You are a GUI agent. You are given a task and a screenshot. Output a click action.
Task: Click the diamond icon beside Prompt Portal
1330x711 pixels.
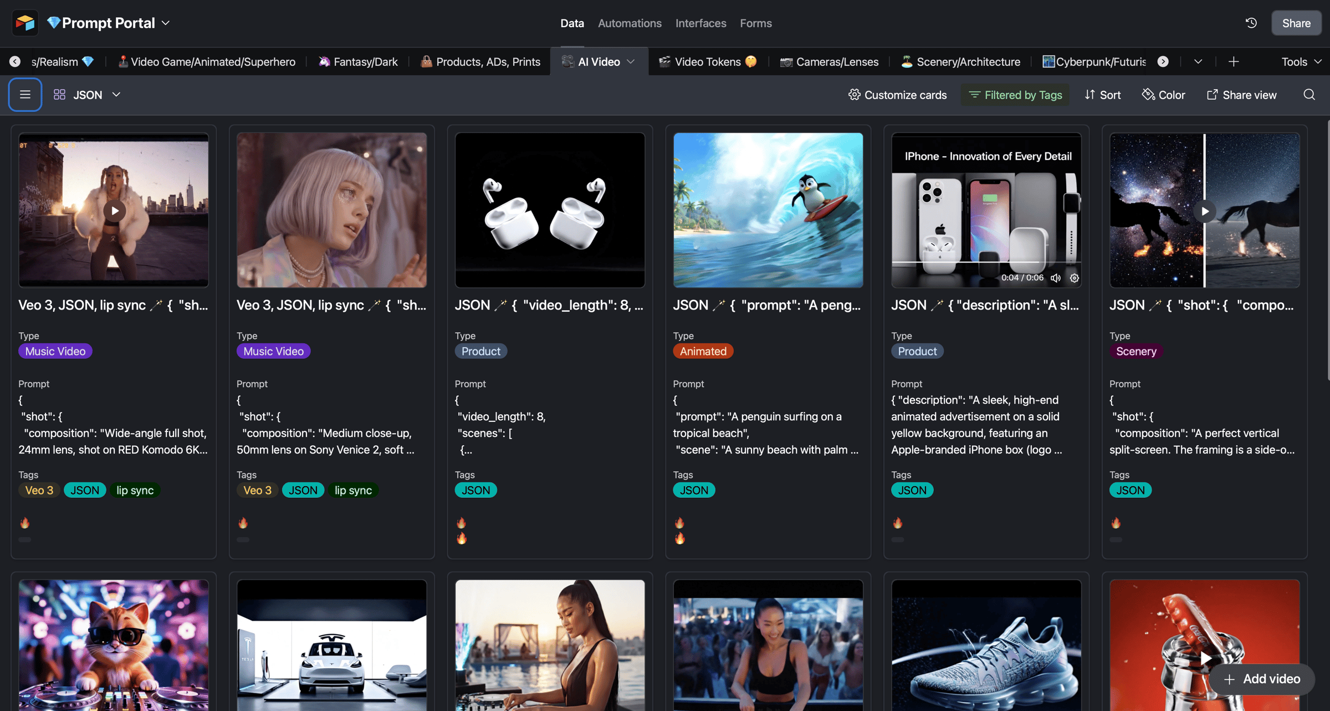[x=54, y=23]
